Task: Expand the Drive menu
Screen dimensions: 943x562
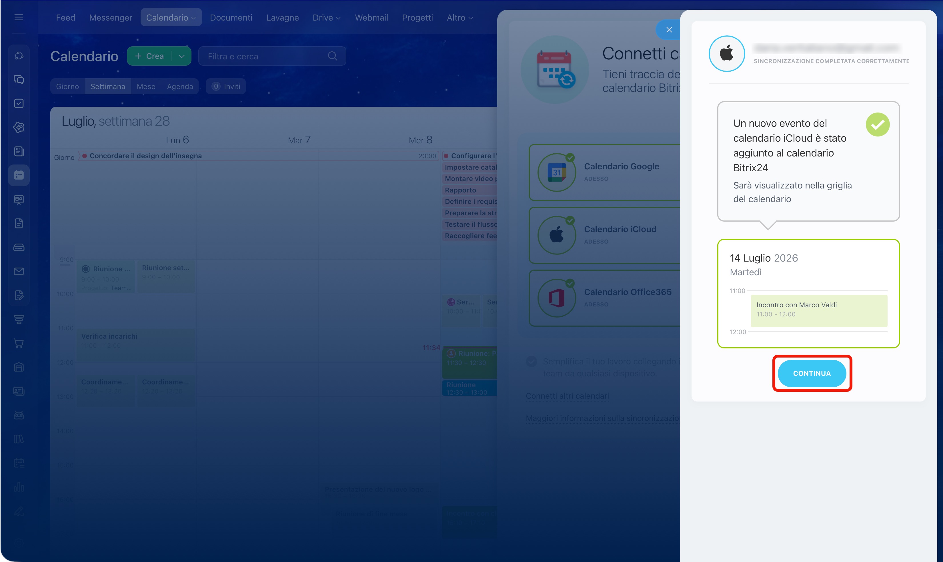Action: point(327,18)
